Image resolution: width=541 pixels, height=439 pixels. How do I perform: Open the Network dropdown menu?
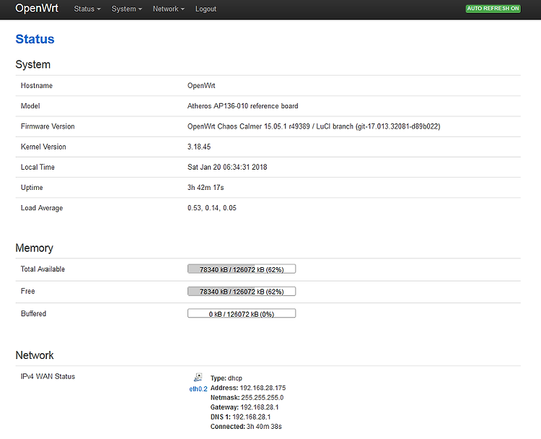[x=169, y=9]
